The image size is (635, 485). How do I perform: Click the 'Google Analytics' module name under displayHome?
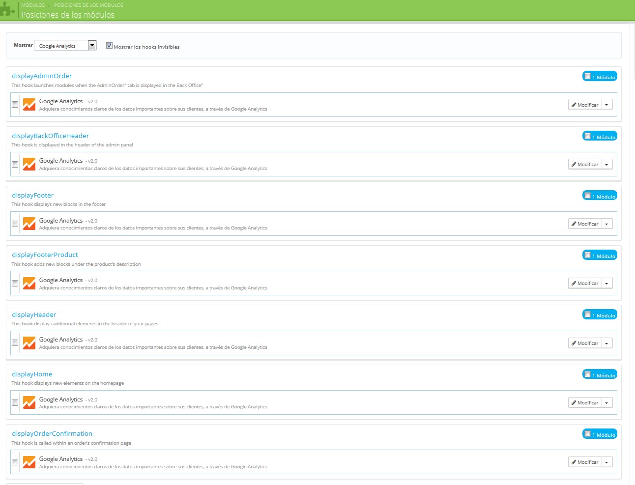(61, 399)
